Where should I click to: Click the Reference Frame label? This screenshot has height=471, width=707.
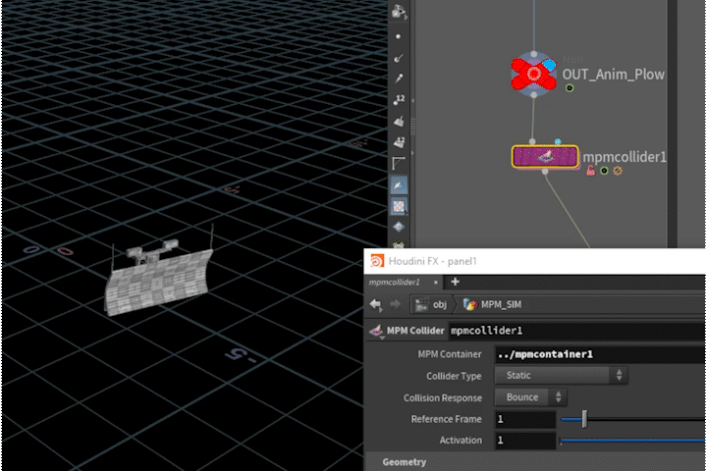point(446,419)
